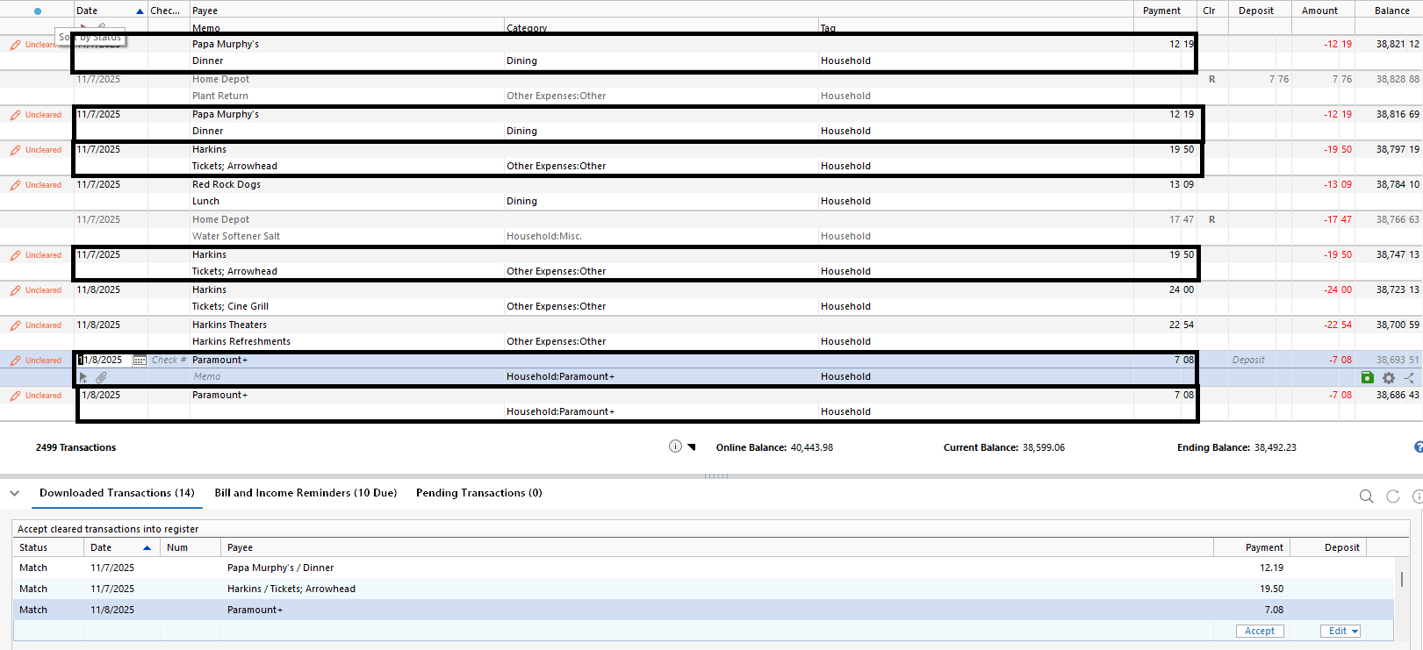Click Tickets; Cine Grill memo
Viewport: 1423px width, 650px height.
point(231,306)
